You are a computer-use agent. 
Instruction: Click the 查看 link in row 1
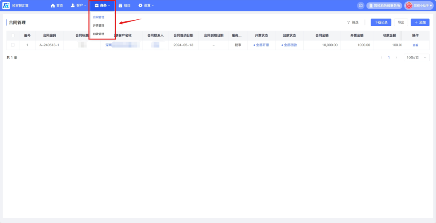tap(415, 45)
